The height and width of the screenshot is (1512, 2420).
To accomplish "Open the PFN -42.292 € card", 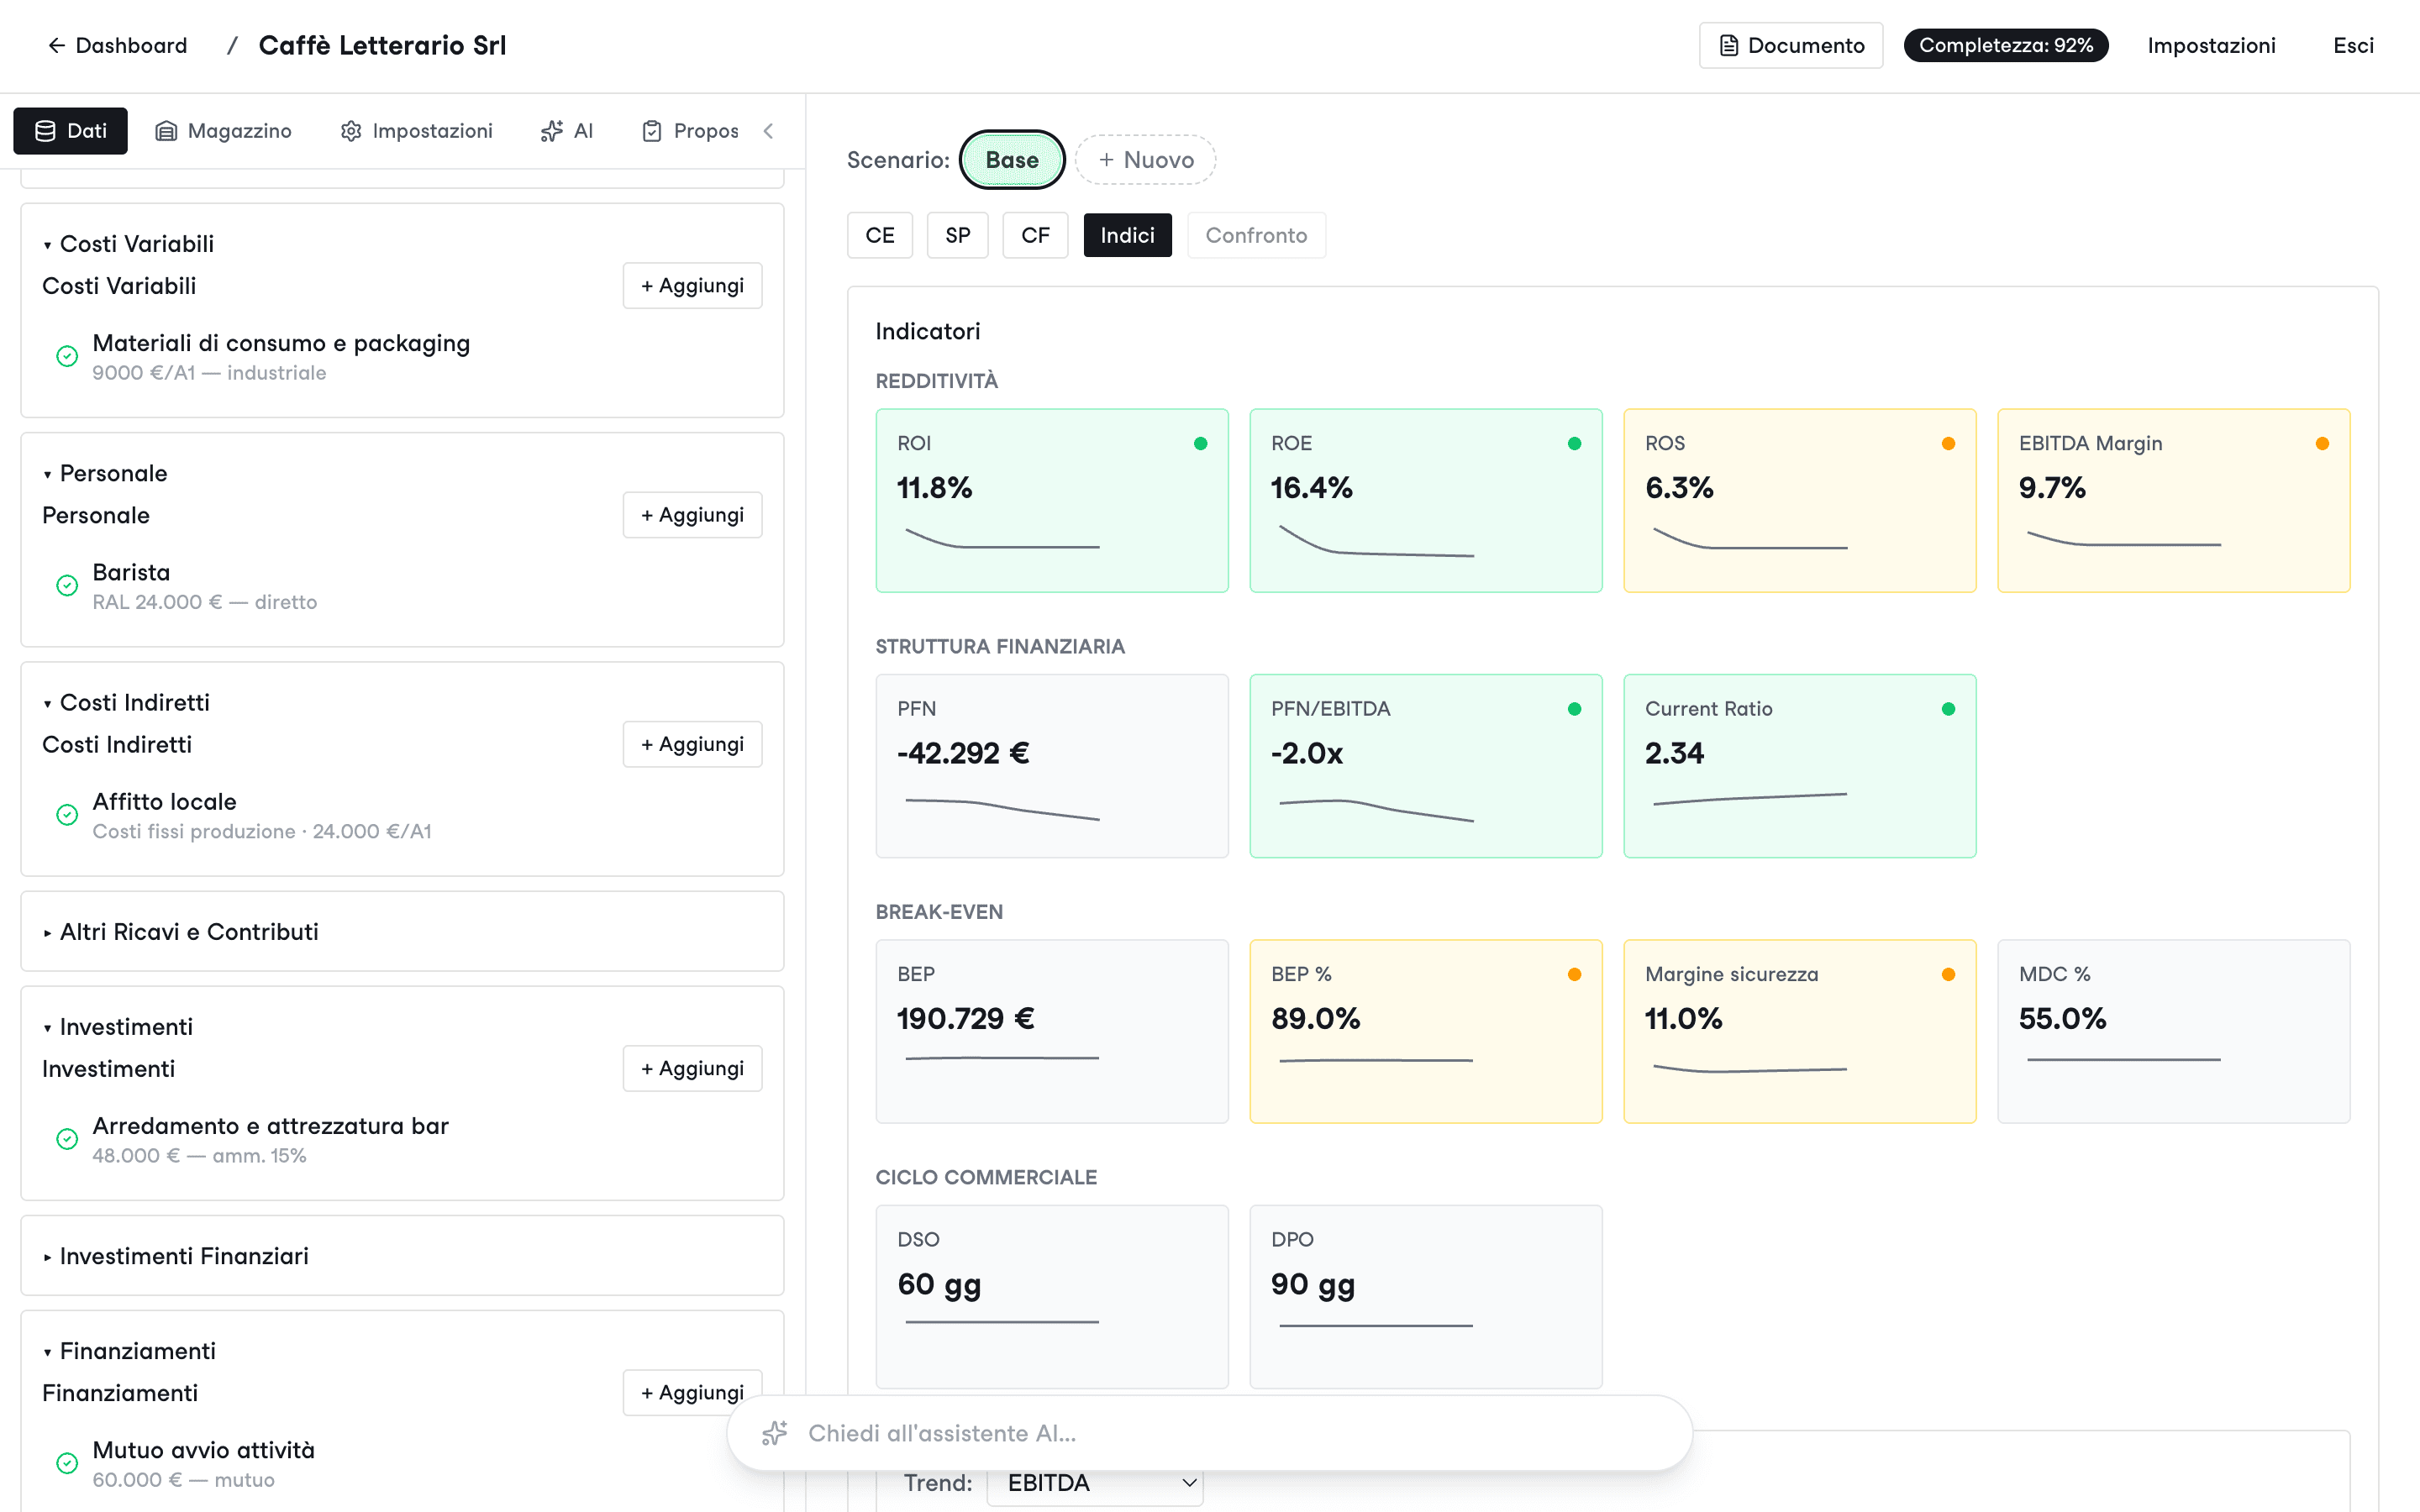I will click(x=1052, y=766).
